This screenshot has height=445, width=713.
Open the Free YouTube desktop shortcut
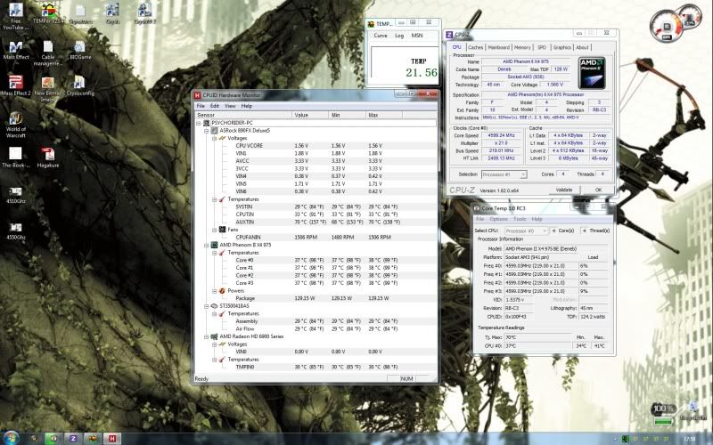click(x=15, y=15)
